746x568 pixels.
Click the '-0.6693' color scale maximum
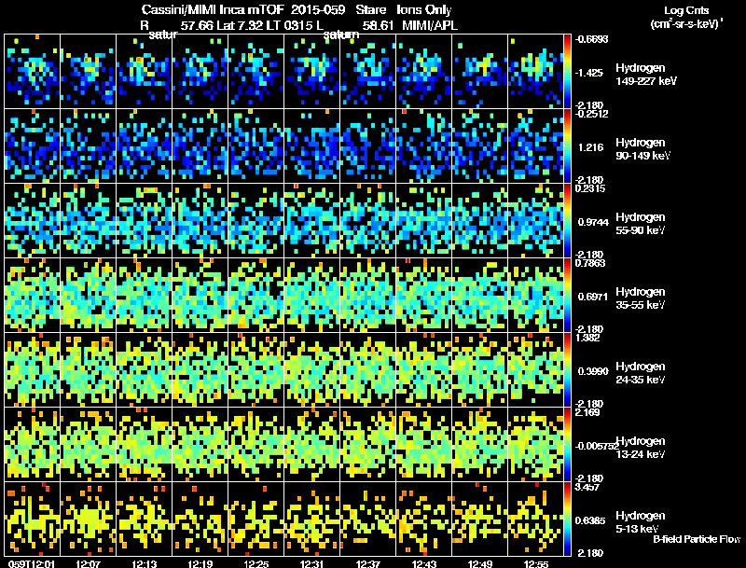point(591,39)
